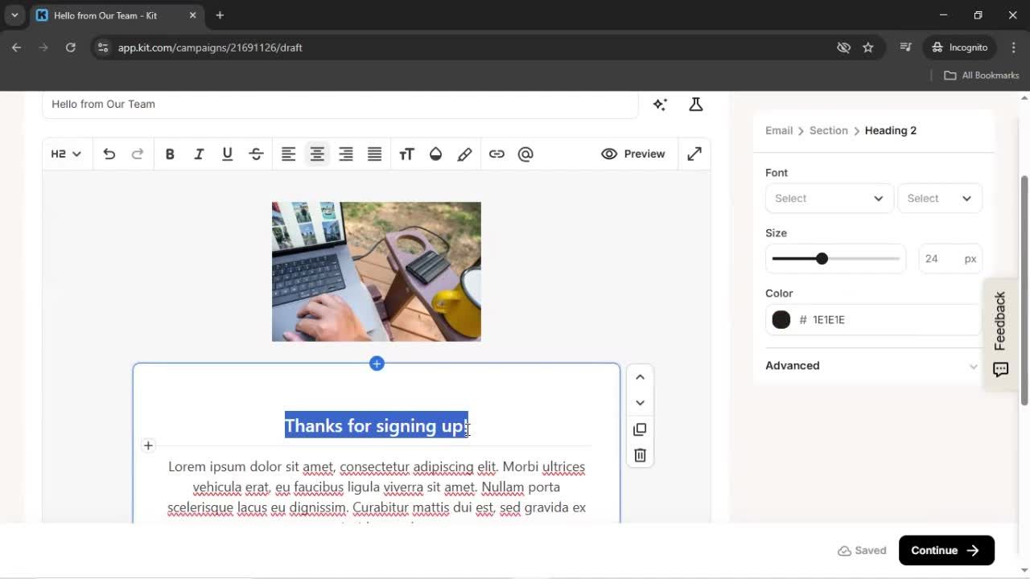Click the Continue button

(946, 550)
